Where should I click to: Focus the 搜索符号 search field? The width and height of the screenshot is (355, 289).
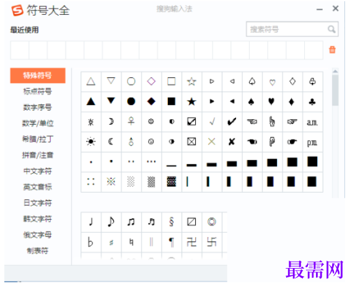point(292,29)
